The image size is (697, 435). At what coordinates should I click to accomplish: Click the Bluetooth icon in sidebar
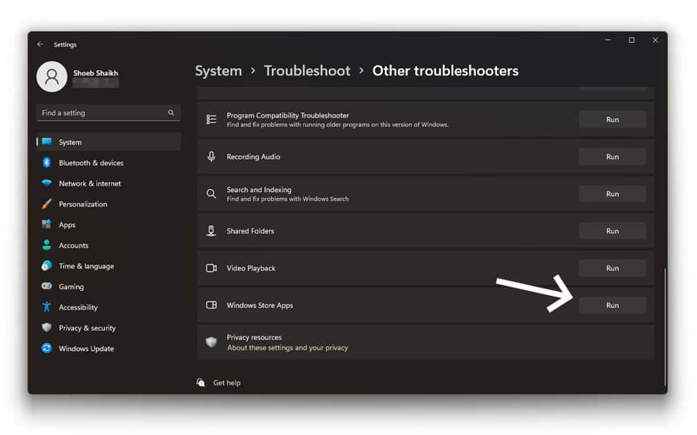tap(46, 162)
